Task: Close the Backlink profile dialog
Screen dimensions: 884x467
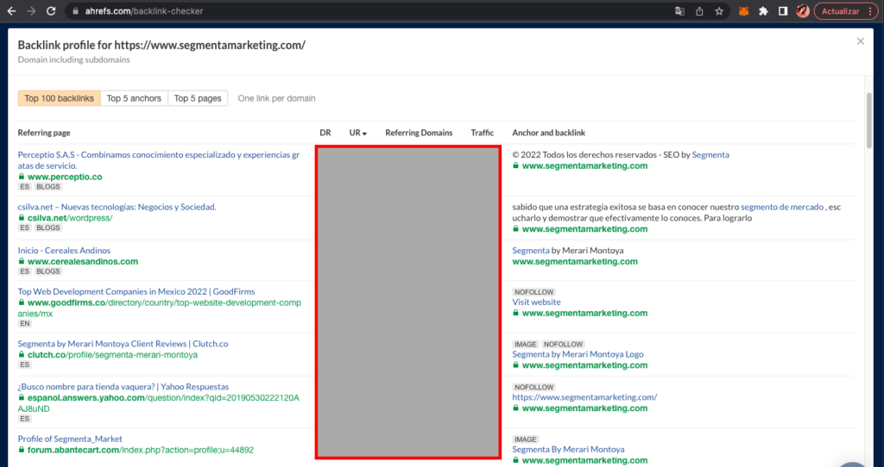Action: click(x=860, y=41)
